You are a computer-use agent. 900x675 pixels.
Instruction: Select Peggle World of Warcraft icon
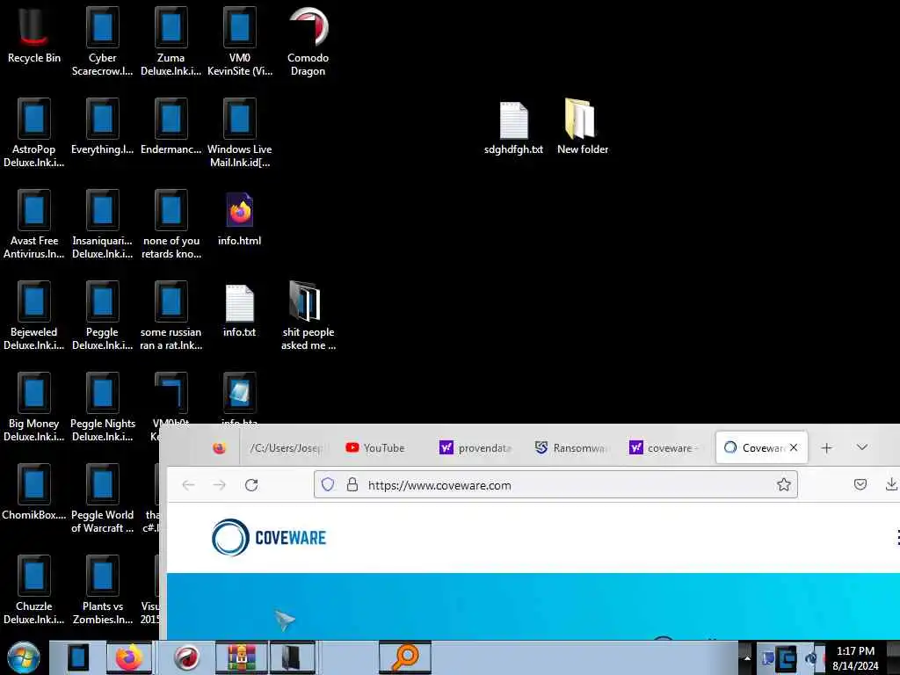pyautogui.click(x=102, y=497)
